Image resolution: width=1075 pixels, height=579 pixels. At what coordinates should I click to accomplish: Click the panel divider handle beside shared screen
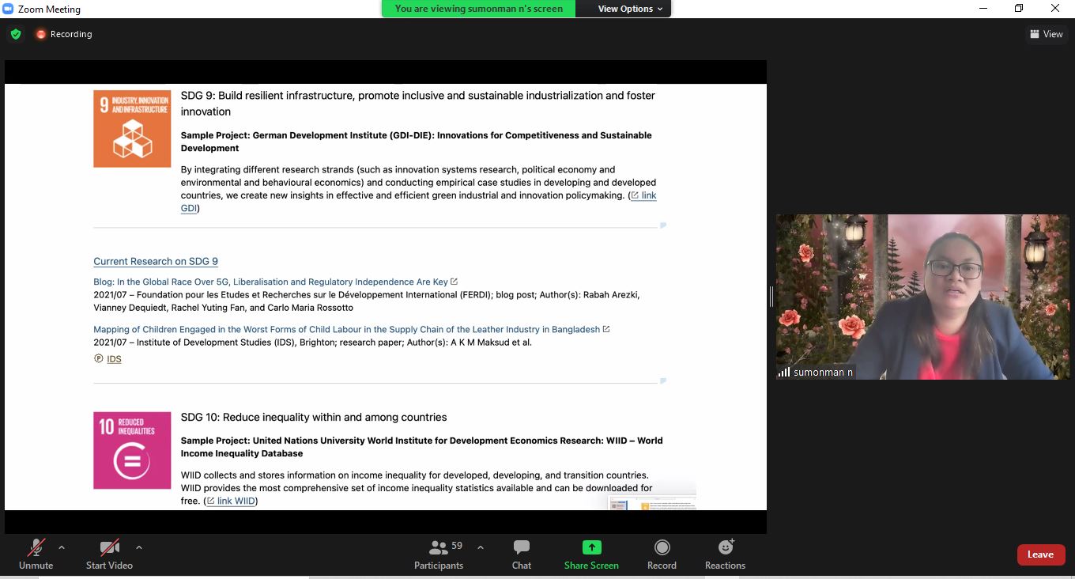click(x=771, y=297)
